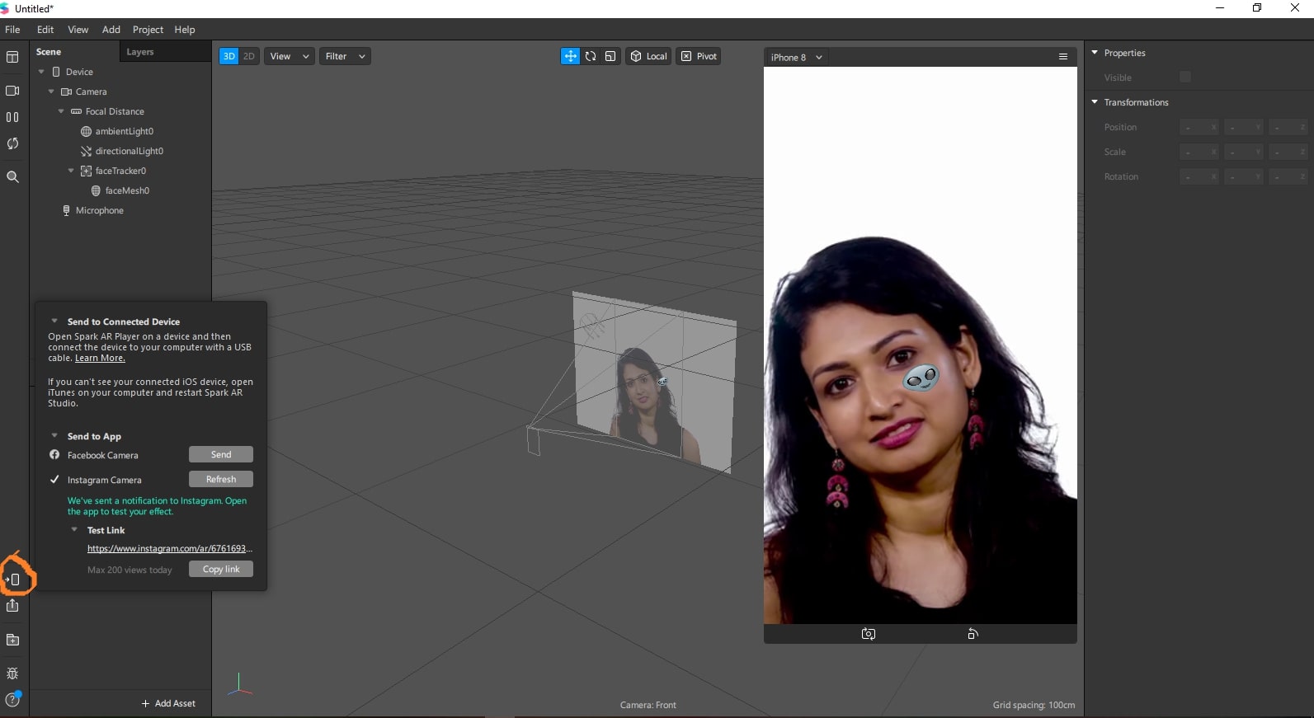Collapse the Send to App section
Viewport: 1314px width, 718px height.
54,436
